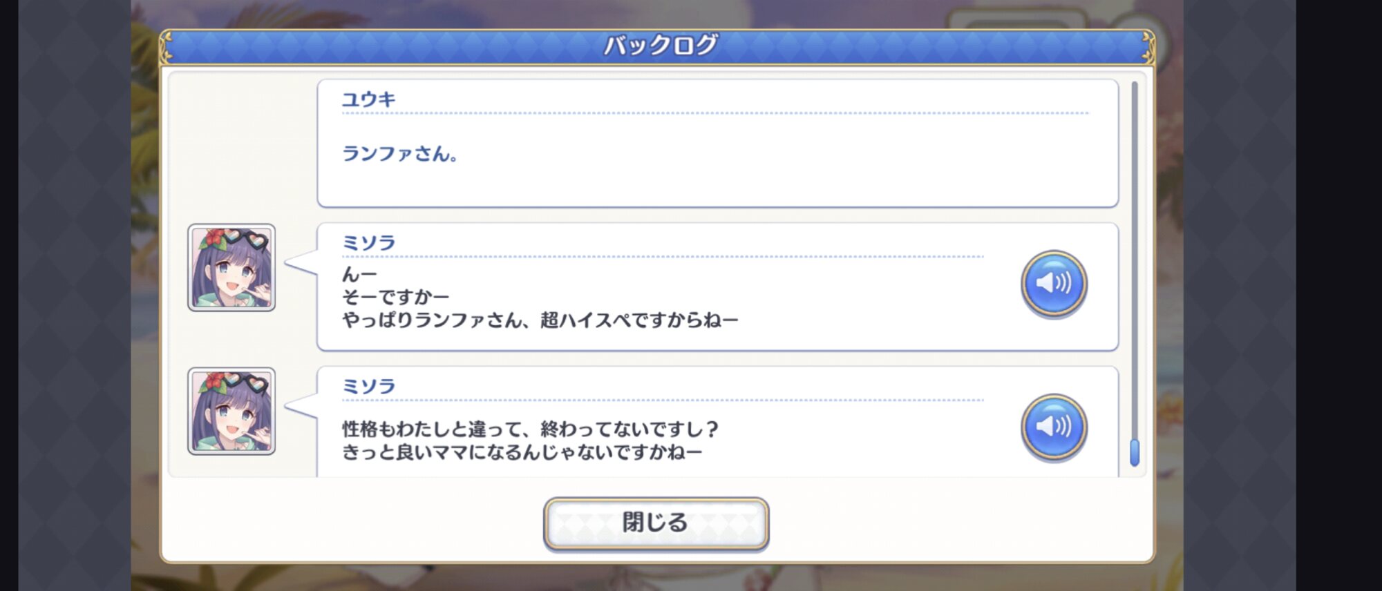This screenshot has width=1382, height=591.
Task: Click the きっと良いママになるんじゃないですかねー line
Action: point(522,452)
